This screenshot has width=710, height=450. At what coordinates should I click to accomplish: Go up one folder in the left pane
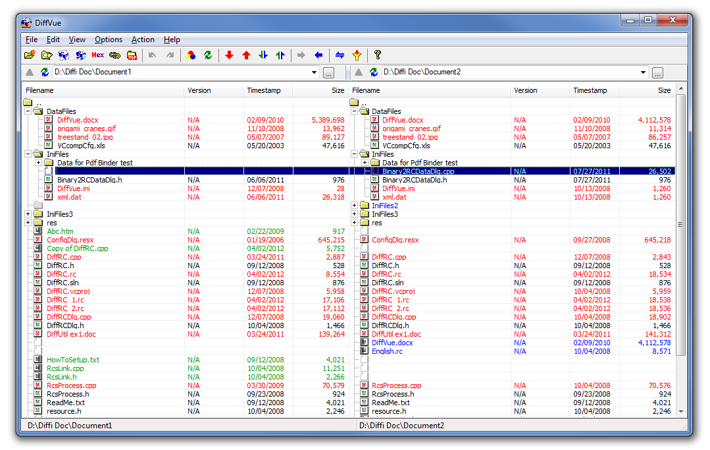(30, 72)
